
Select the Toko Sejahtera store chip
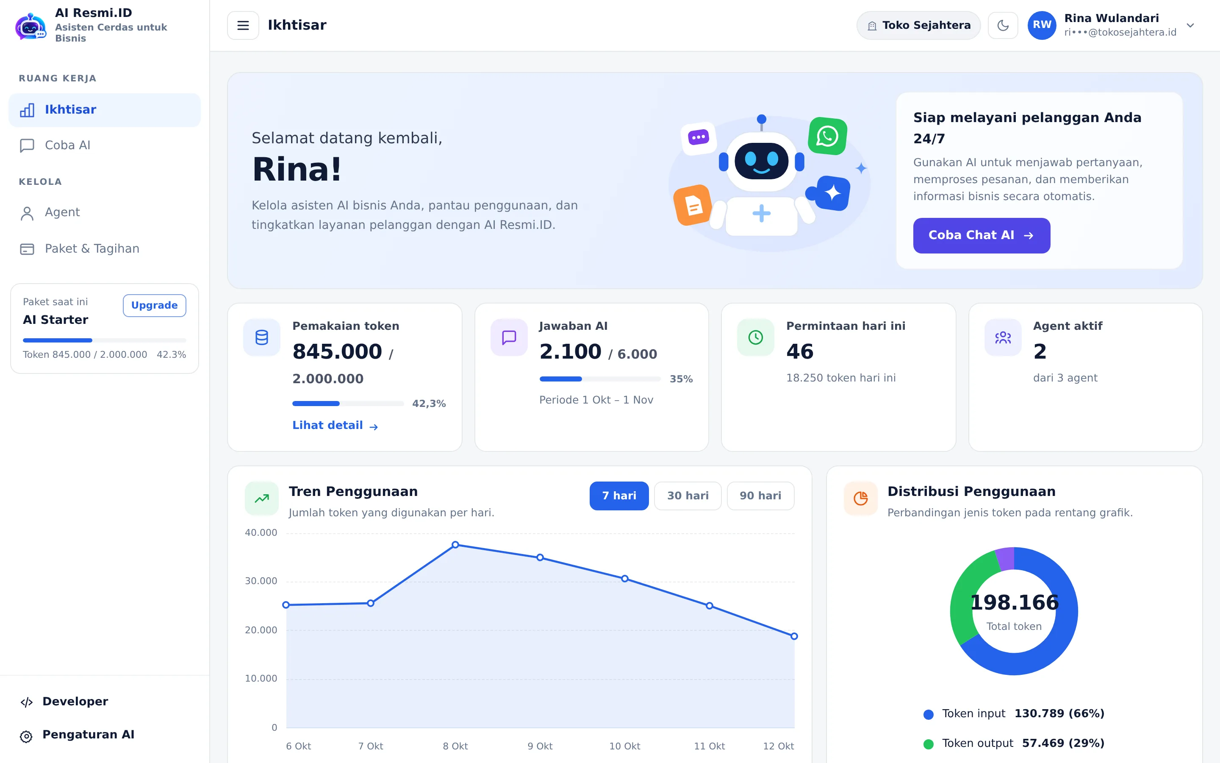(x=918, y=25)
